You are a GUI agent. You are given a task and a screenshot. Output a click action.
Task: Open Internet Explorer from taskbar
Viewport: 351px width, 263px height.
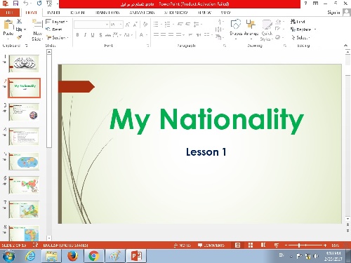(30, 256)
